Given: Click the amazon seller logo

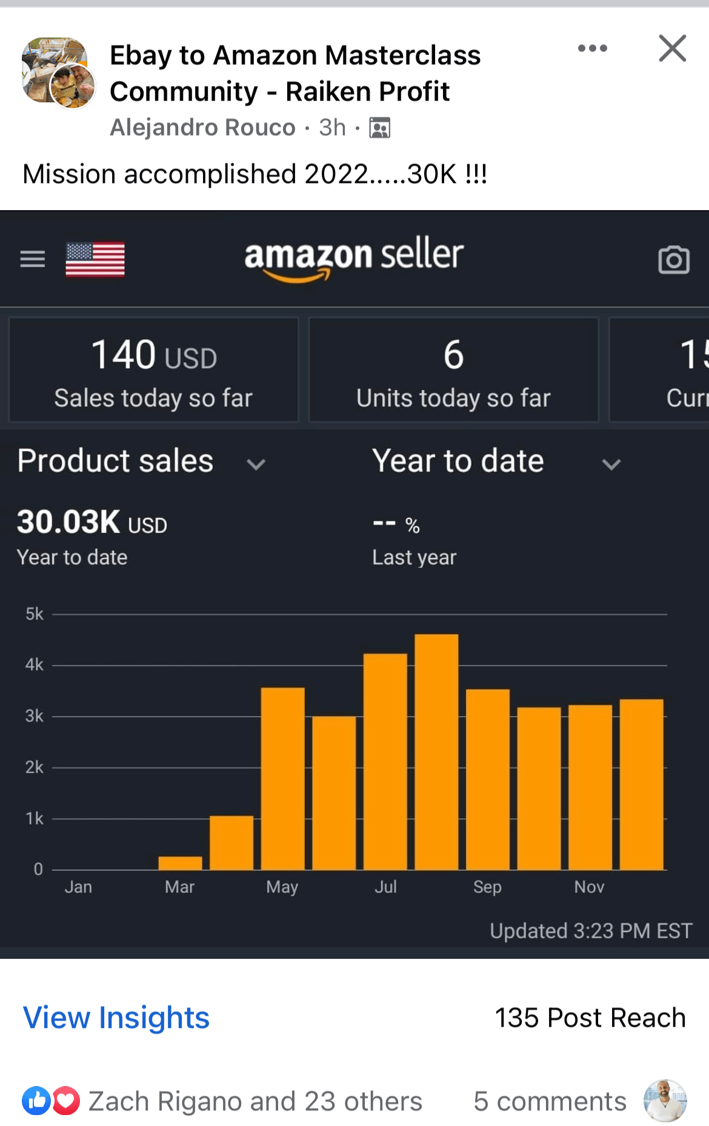Looking at the screenshot, I should (x=353, y=257).
